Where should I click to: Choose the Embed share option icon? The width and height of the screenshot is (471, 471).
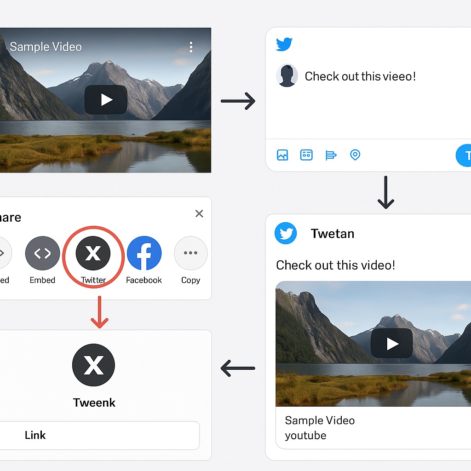click(42, 253)
